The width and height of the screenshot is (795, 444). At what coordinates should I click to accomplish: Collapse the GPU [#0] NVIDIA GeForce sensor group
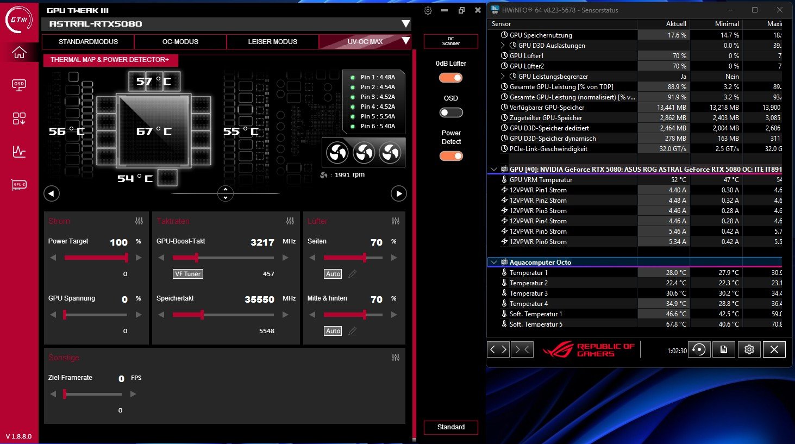494,170
